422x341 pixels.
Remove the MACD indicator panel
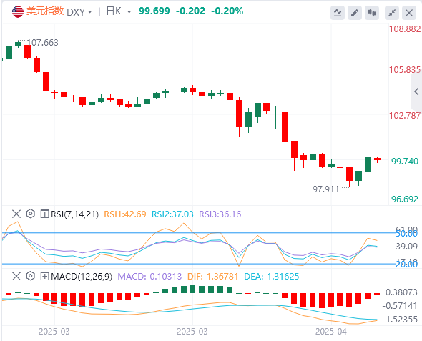click(x=16, y=276)
